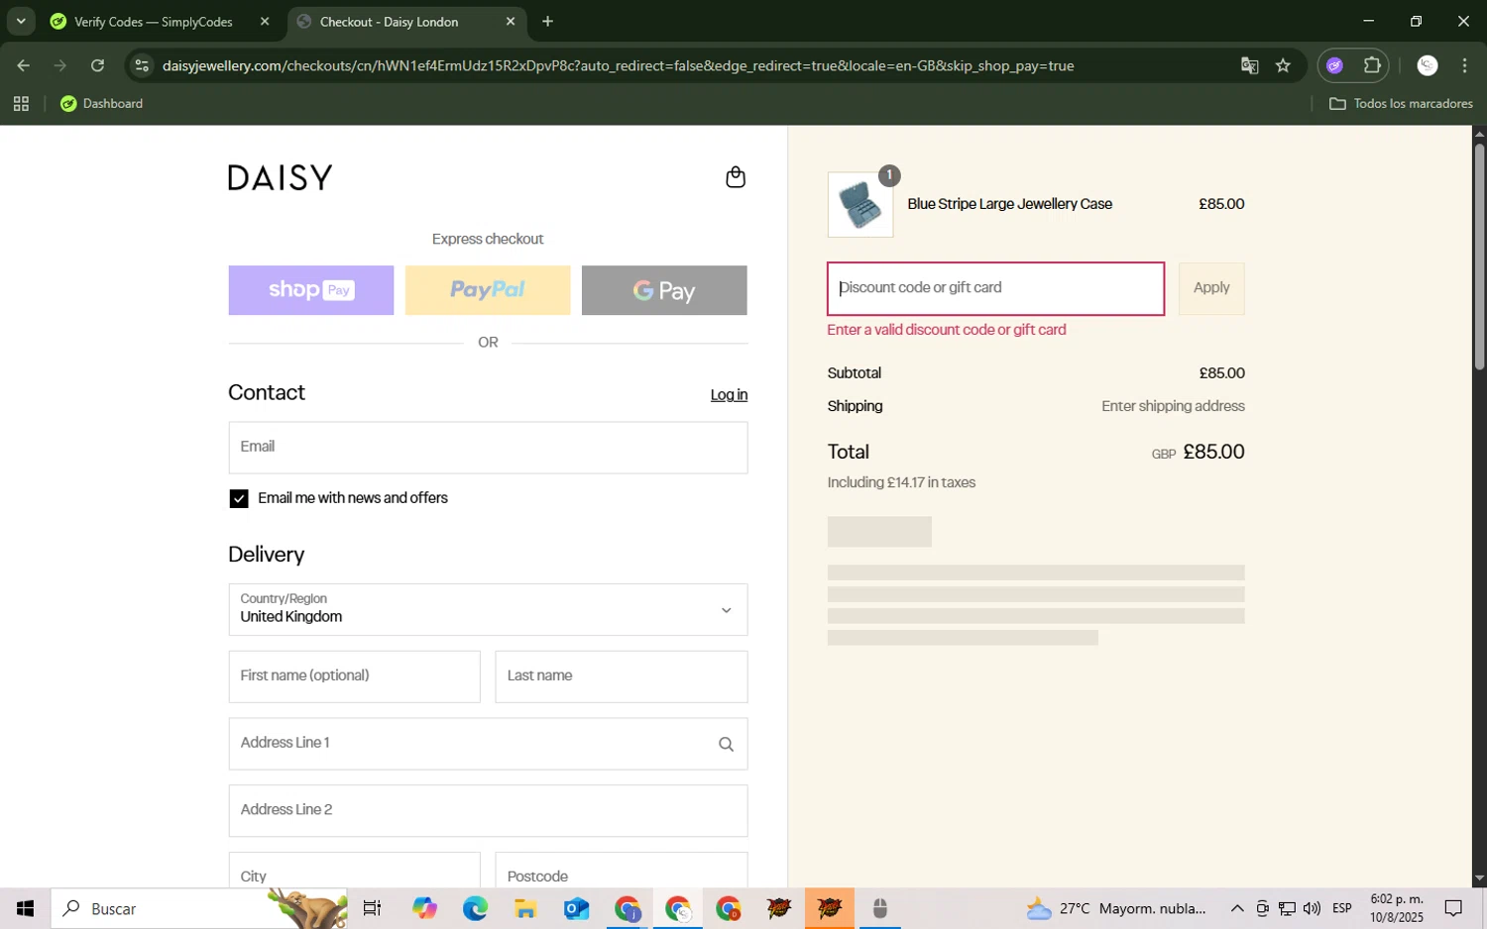Open the browser extensions puzzle icon
Viewport: 1487px width, 929px height.
[x=1372, y=65]
